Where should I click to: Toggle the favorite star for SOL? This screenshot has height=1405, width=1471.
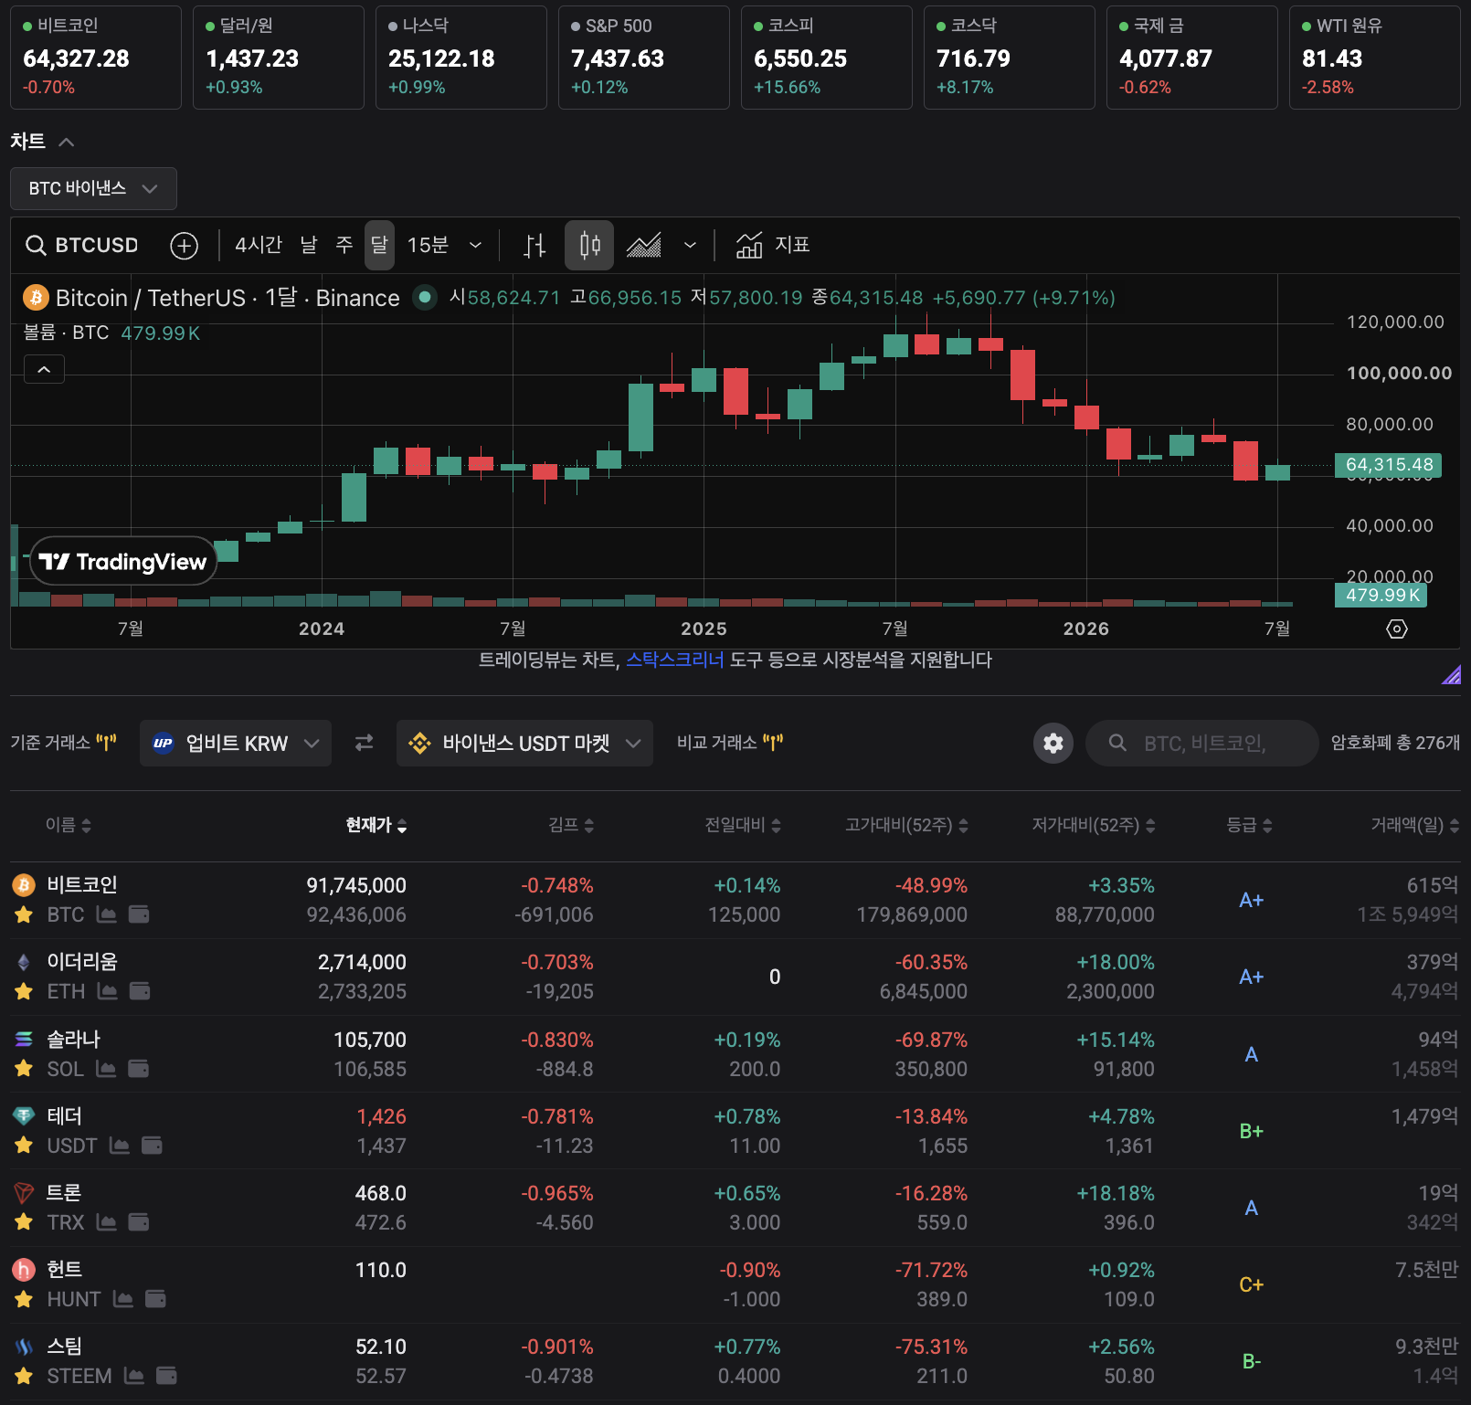click(24, 1069)
